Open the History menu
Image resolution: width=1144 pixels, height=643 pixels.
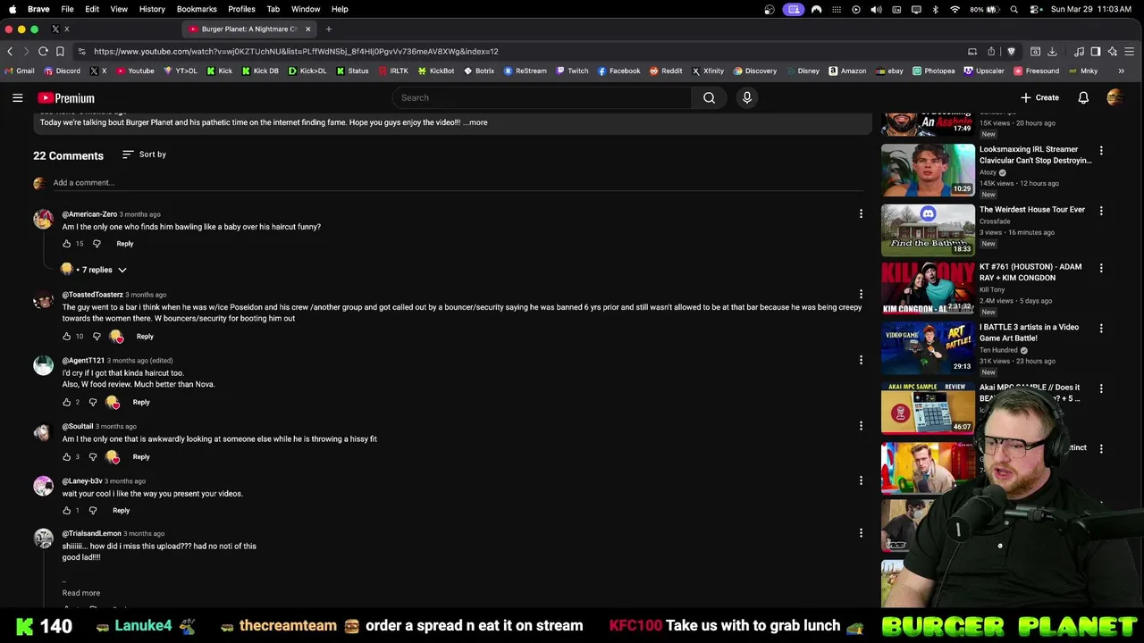[152, 9]
